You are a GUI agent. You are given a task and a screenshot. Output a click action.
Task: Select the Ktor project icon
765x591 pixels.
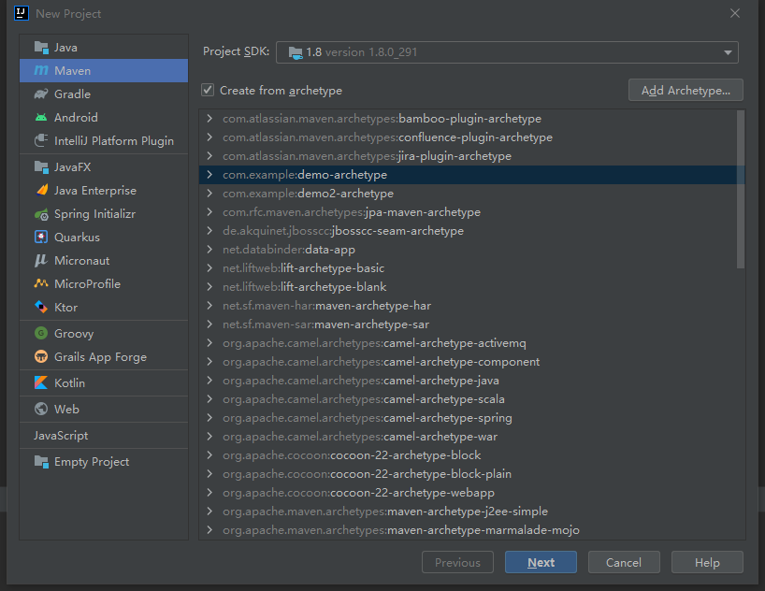click(40, 308)
